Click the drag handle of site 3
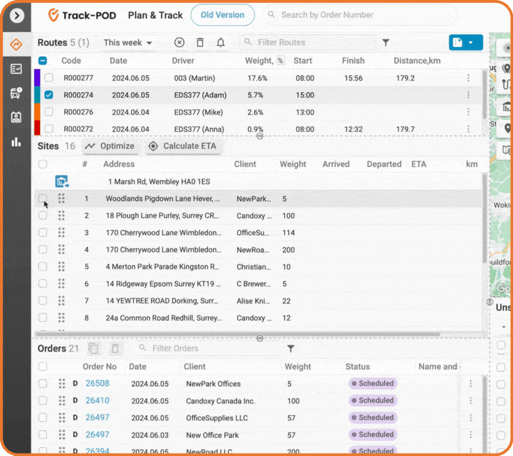 [x=61, y=232]
